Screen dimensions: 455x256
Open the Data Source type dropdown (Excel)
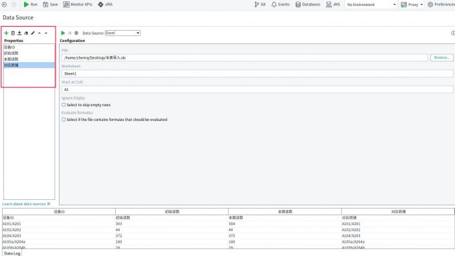122,33
